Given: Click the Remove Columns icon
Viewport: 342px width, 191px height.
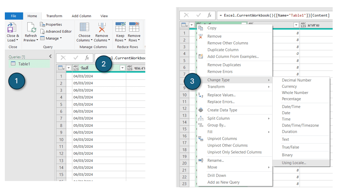Looking at the screenshot, I should [x=101, y=28].
